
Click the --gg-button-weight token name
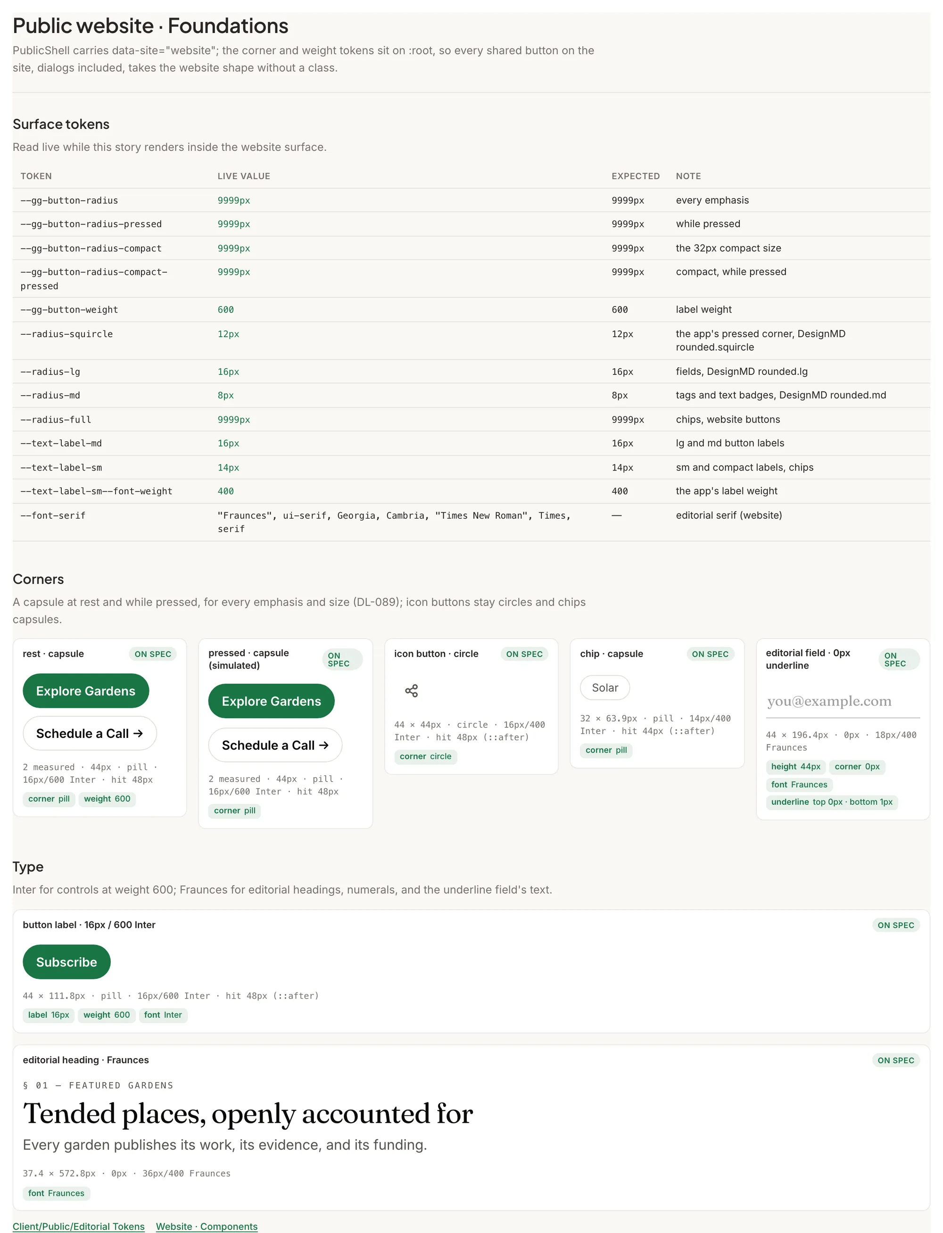(x=69, y=310)
